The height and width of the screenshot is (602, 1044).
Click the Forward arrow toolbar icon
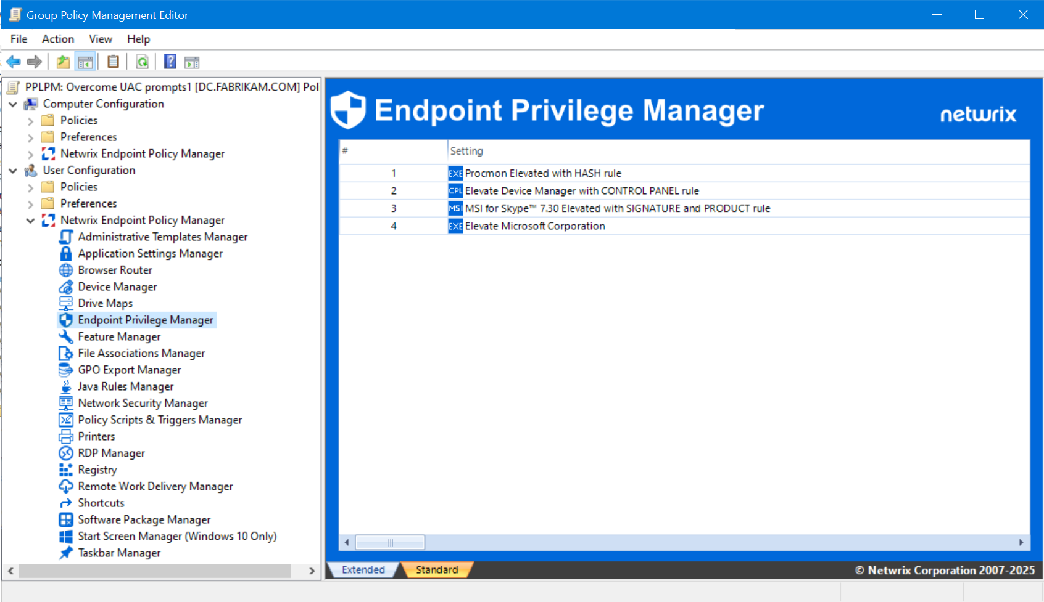(x=35, y=62)
